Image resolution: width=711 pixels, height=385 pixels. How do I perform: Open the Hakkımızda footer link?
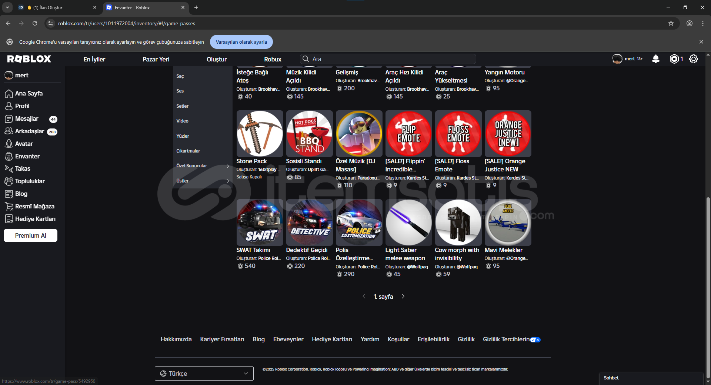[x=176, y=339]
